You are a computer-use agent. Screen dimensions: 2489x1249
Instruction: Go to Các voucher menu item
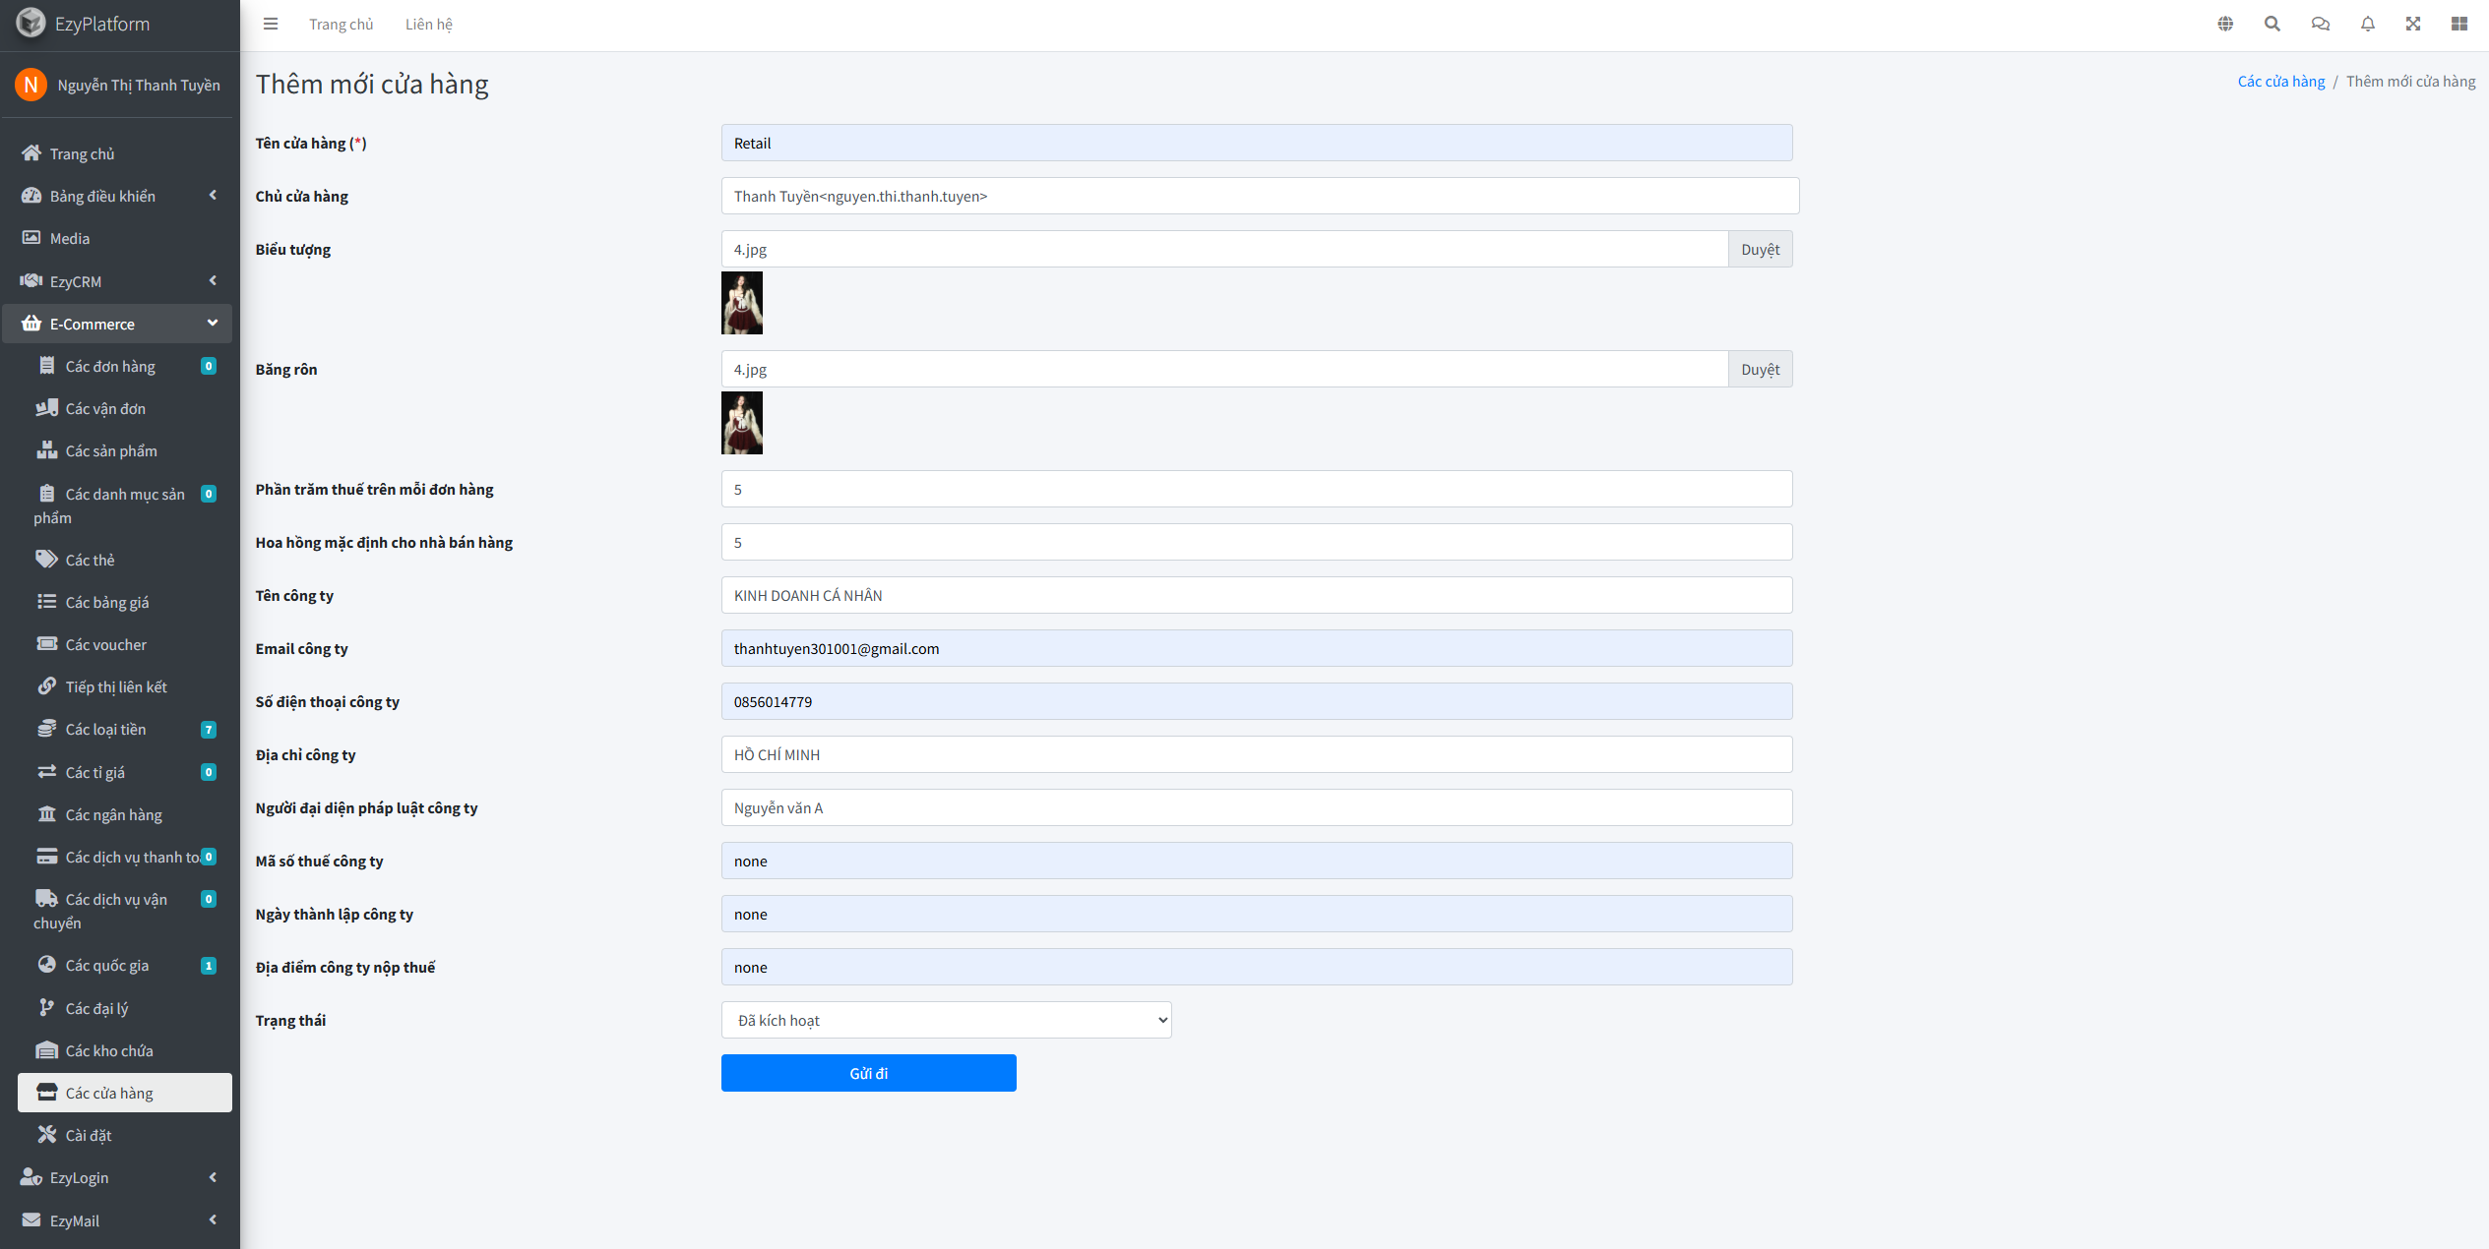tap(106, 644)
